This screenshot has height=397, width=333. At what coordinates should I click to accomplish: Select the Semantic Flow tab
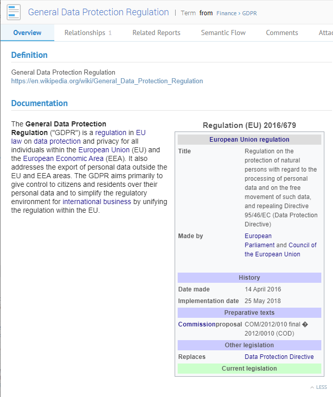point(223,33)
